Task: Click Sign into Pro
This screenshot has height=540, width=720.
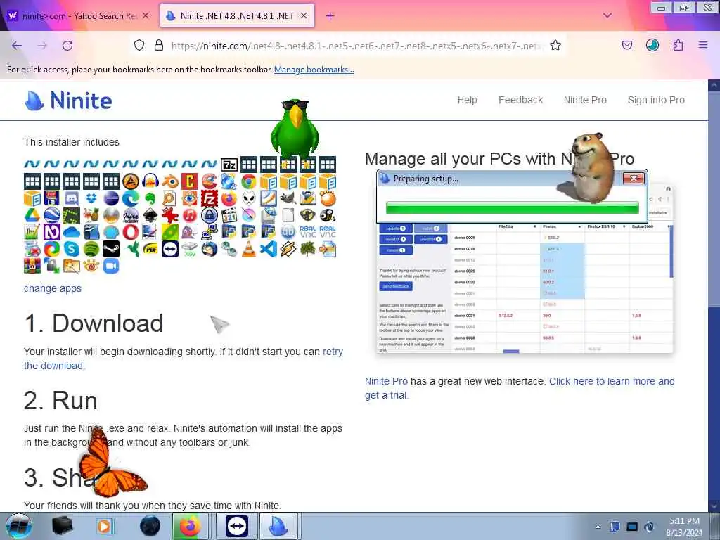Action: [x=656, y=100]
